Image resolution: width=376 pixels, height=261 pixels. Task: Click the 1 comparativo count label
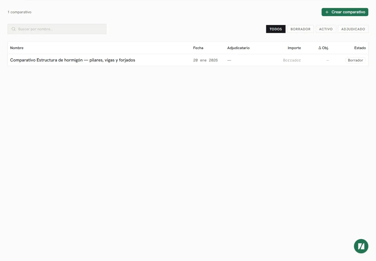click(19, 12)
